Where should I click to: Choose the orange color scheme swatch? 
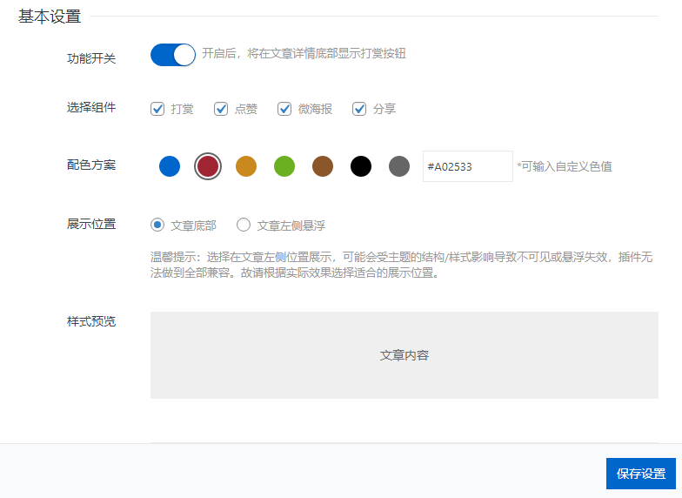(x=246, y=166)
